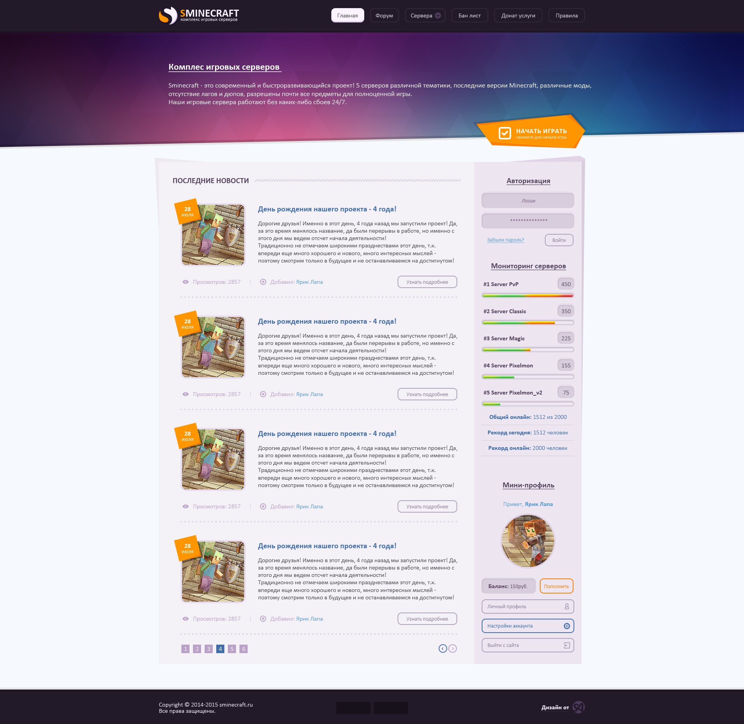Go to Донат услуги page
Viewport: 744px width, 724px height.
518,15
